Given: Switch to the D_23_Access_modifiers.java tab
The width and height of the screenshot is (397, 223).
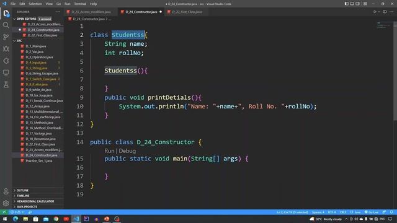Looking at the screenshot, I should (x=91, y=12).
